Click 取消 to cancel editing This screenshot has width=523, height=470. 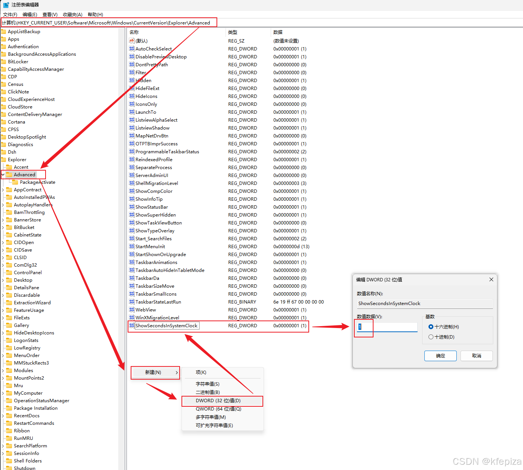coord(477,356)
